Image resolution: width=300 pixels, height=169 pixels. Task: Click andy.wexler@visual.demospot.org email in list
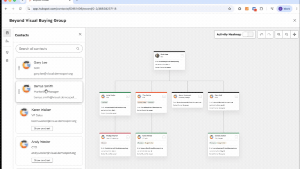pyautogui.click(x=54, y=153)
